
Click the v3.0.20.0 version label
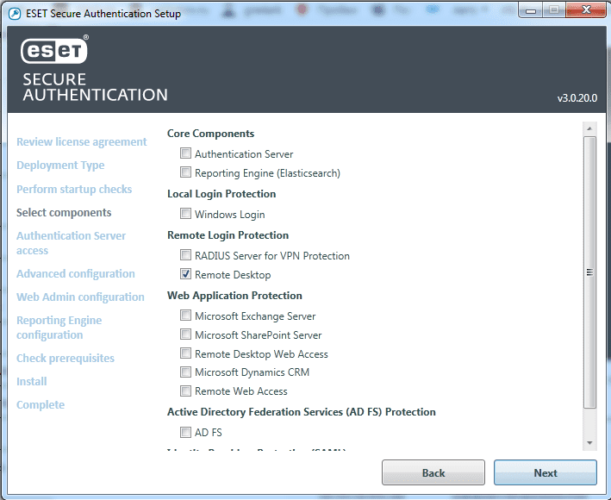(x=577, y=98)
